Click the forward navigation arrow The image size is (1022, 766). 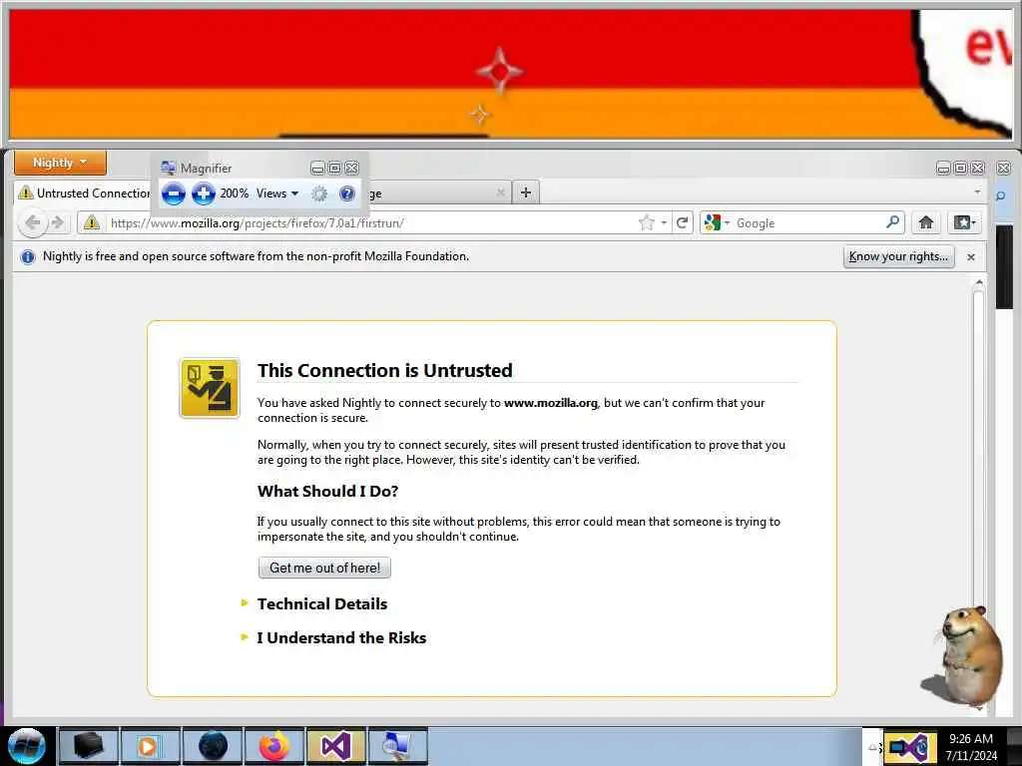58,222
